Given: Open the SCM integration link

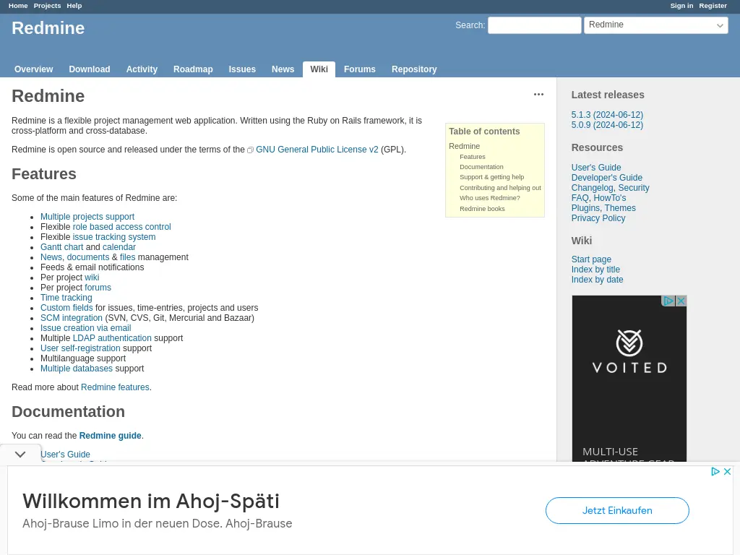Looking at the screenshot, I should tap(72, 318).
